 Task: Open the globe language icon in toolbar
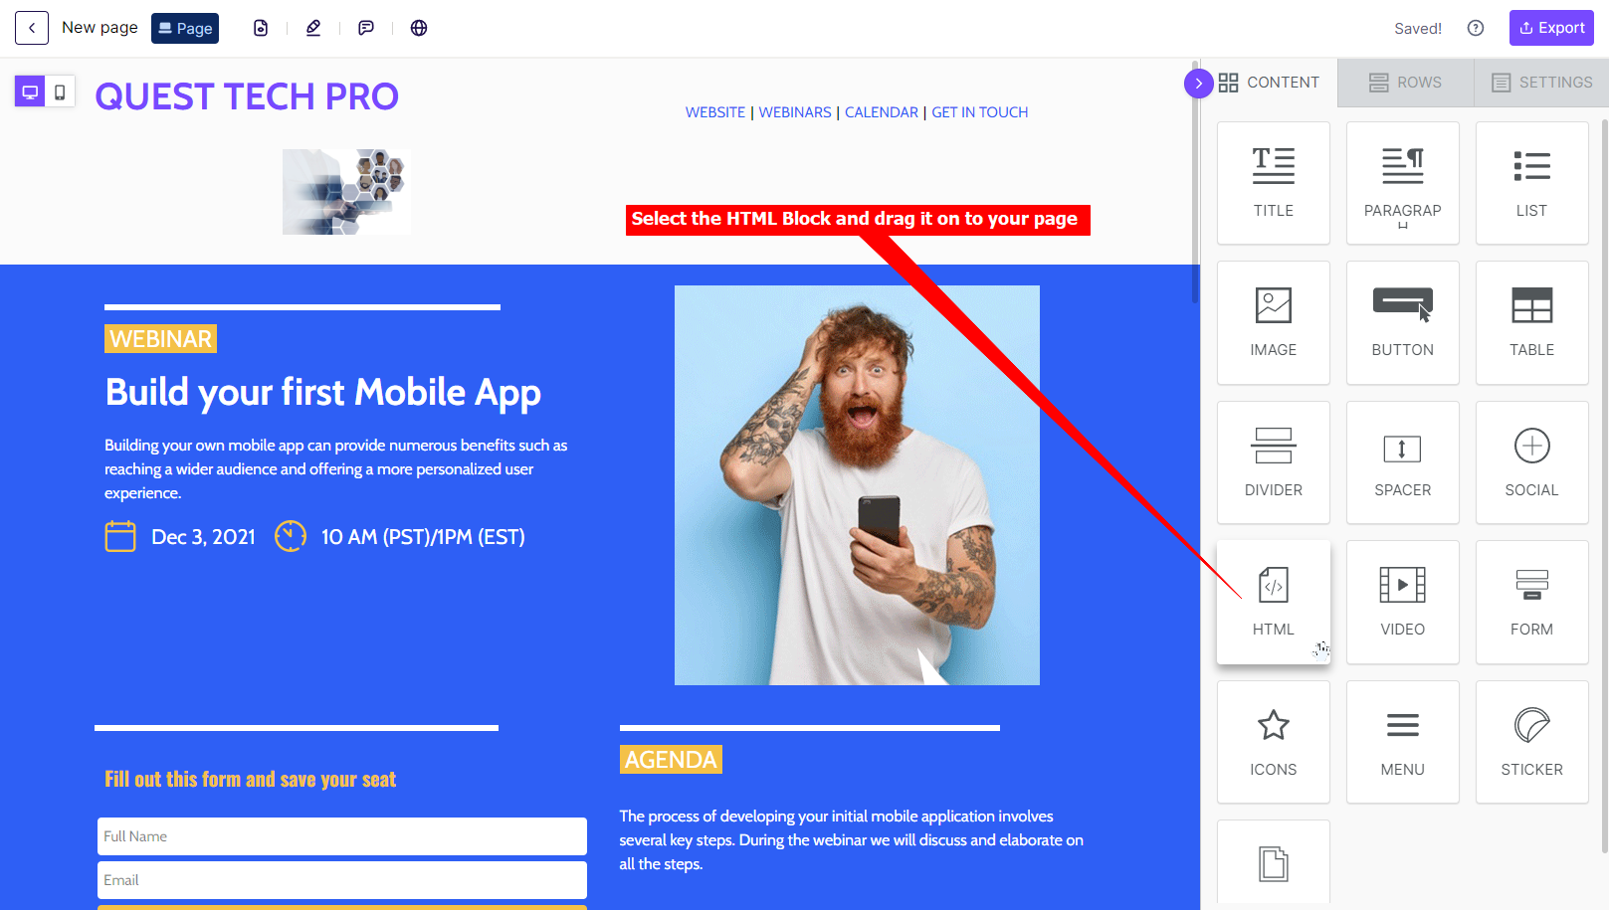pos(419,28)
